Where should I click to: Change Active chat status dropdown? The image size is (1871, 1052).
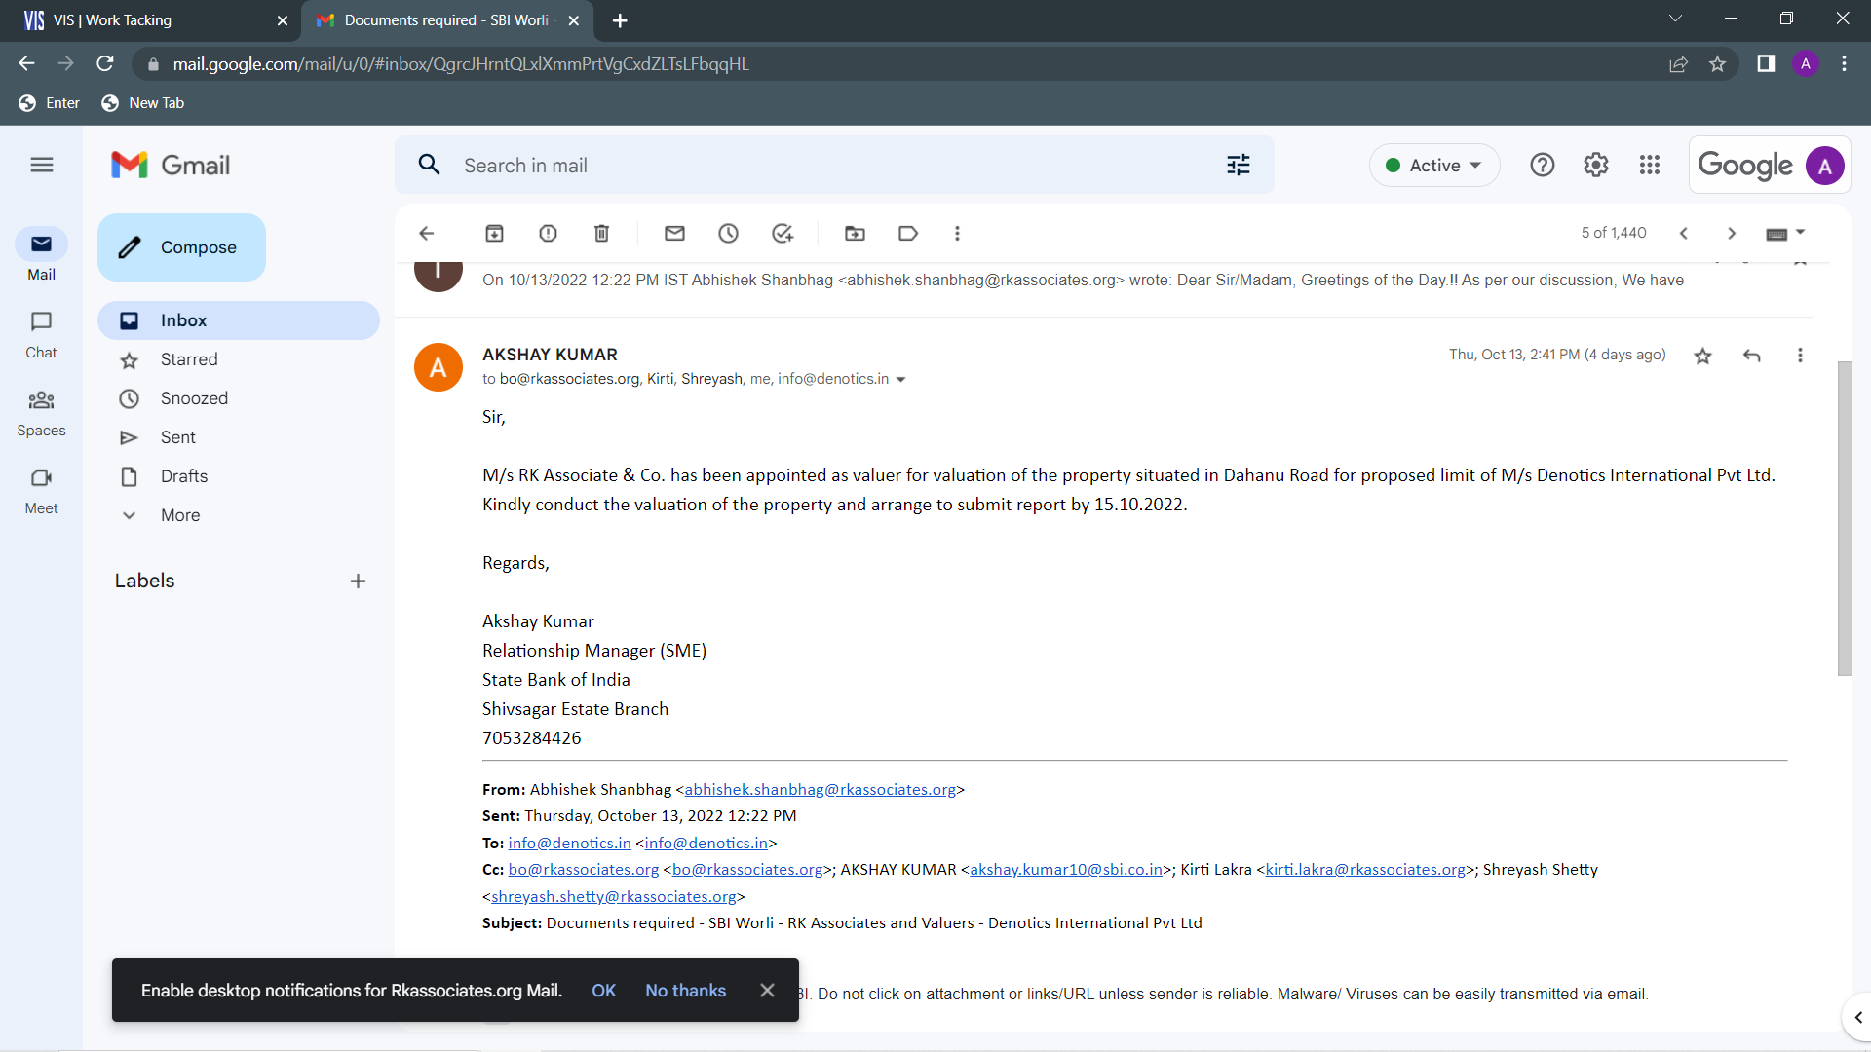[x=1434, y=166]
